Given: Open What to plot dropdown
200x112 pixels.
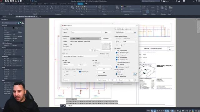Looking at the screenshot, I should point(68,65).
